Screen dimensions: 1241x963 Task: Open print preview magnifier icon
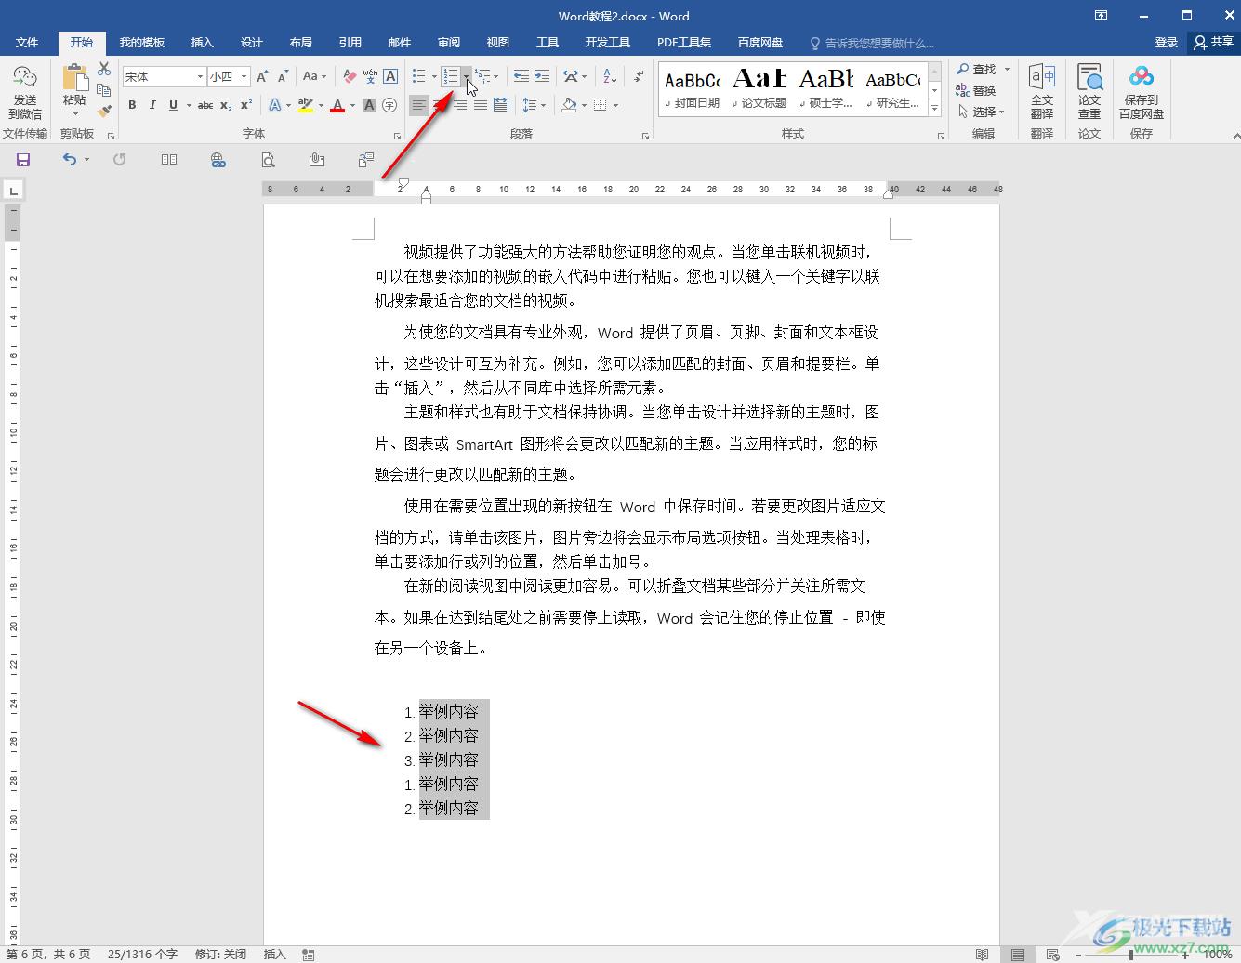268,160
